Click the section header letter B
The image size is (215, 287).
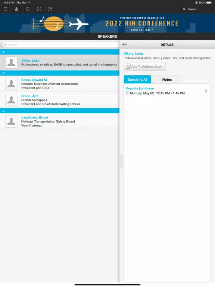click(x=3, y=73)
